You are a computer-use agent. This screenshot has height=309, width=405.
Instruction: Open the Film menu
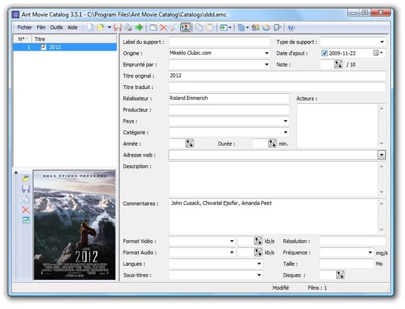40,28
